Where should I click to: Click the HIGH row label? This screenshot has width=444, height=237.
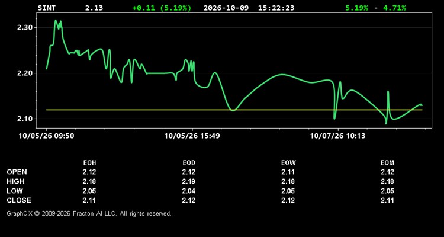coord(15,181)
